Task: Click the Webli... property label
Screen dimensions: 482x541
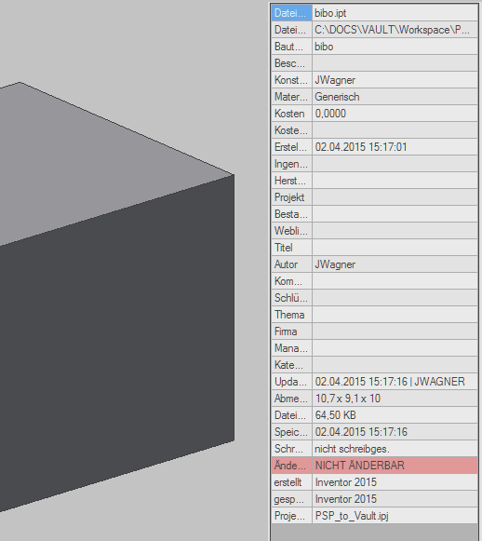Action: pos(291,231)
